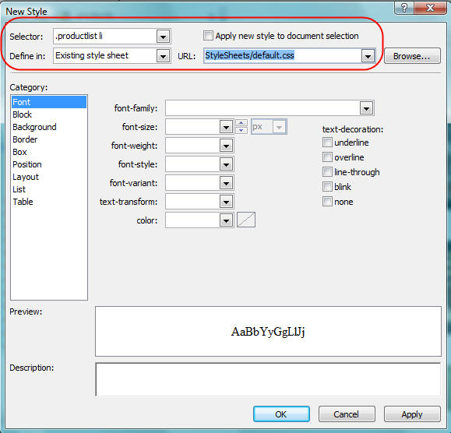This screenshot has height=433, width=451.
Task: Check the underline text-decoration box
Action: 327,143
